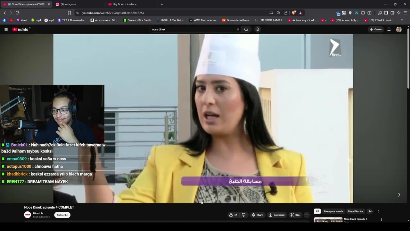Toggle the browser sidebar panel
This screenshot has width=410, height=231.
386,13
